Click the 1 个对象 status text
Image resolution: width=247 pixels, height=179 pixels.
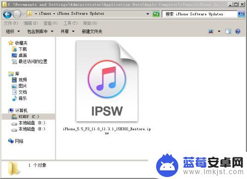tap(38, 165)
